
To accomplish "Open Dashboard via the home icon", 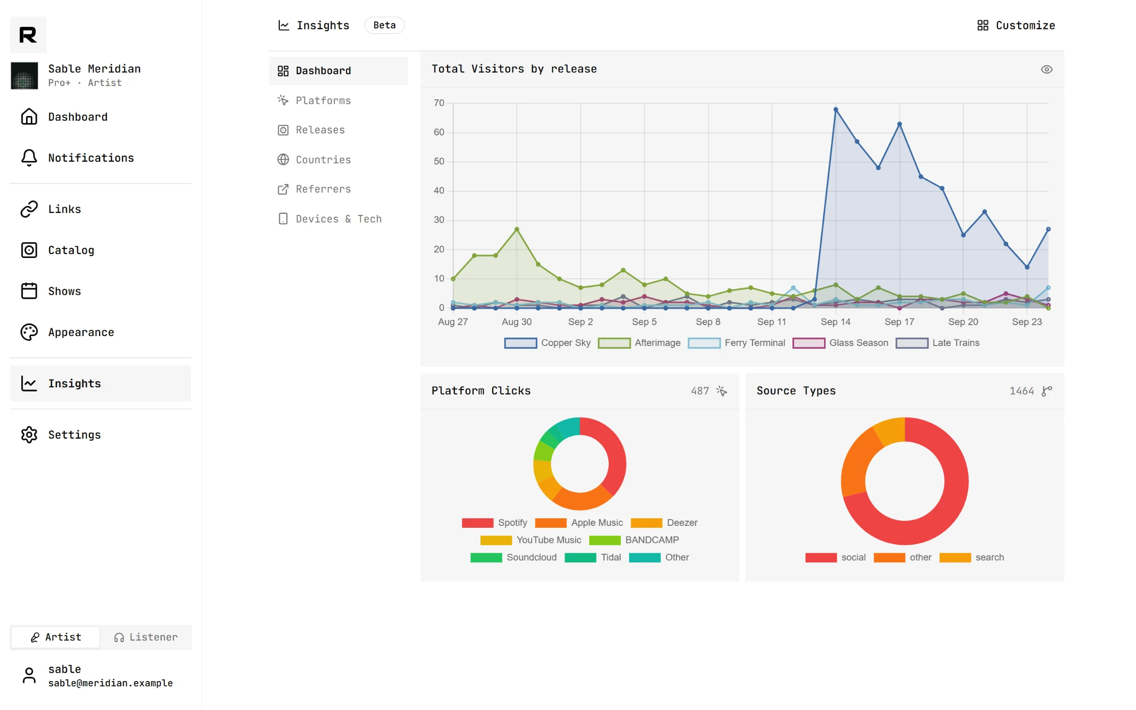I will [29, 117].
